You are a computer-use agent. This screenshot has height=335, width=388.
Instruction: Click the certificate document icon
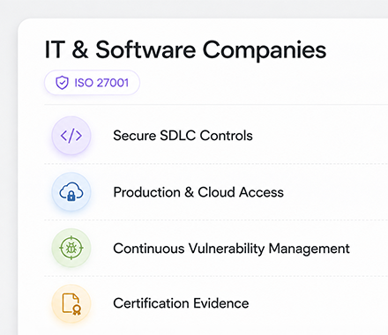pos(71,304)
